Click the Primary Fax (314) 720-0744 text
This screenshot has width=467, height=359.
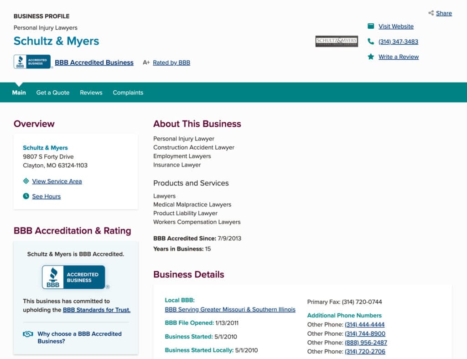344,302
